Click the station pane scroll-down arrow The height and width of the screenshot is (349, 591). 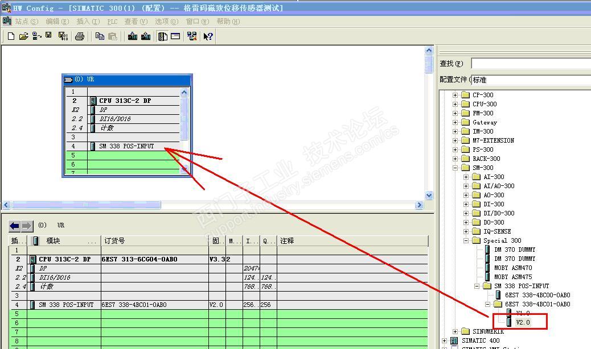(429, 196)
